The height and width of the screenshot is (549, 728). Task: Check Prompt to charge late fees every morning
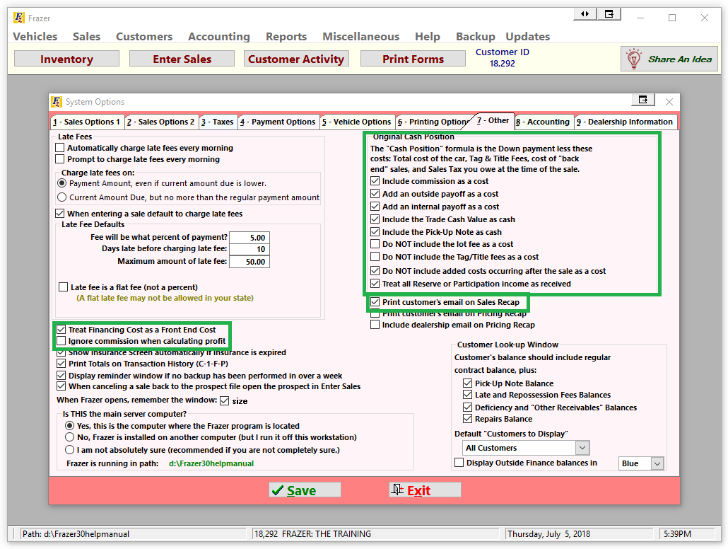[60, 159]
